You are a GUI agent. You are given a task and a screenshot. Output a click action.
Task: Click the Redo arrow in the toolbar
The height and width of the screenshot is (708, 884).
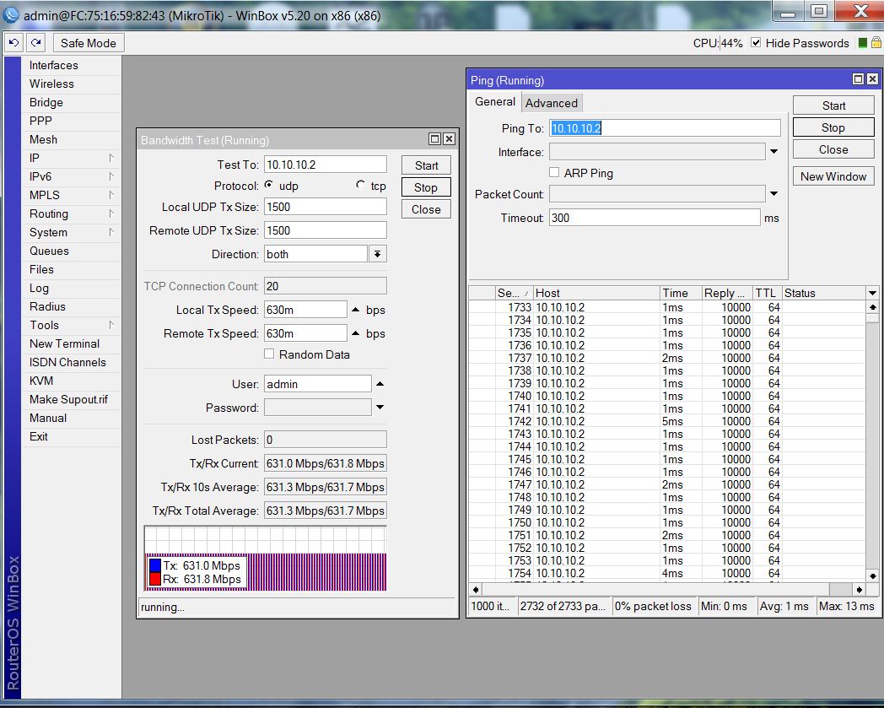(35, 43)
